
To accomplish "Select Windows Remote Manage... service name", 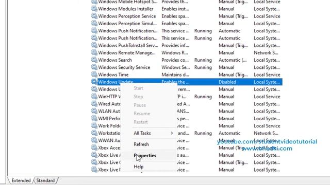I will [x=127, y=52].
